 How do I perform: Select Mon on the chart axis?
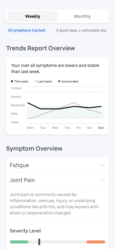coord(30,128)
